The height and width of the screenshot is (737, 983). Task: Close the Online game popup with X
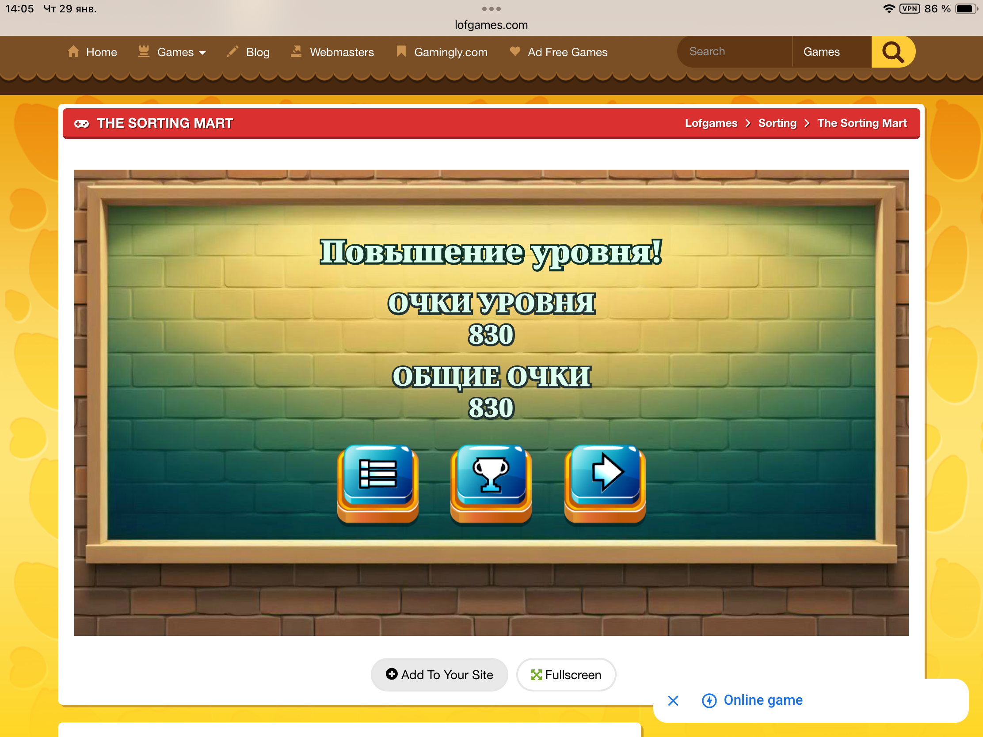673,701
